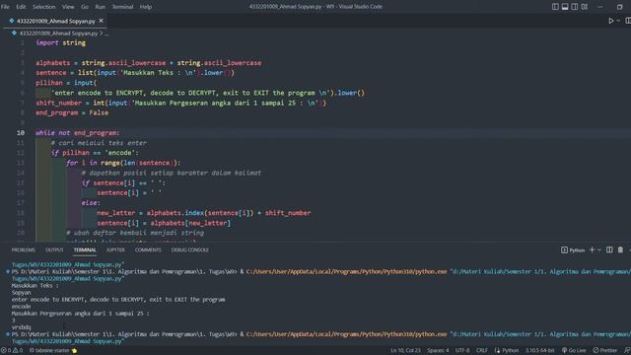This screenshot has height=355, width=631.
Task: Switch to the PROBLEMS panel tab
Action: click(x=24, y=249)
